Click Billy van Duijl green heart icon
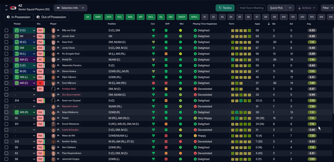334x162 pixels. (153, 30)
